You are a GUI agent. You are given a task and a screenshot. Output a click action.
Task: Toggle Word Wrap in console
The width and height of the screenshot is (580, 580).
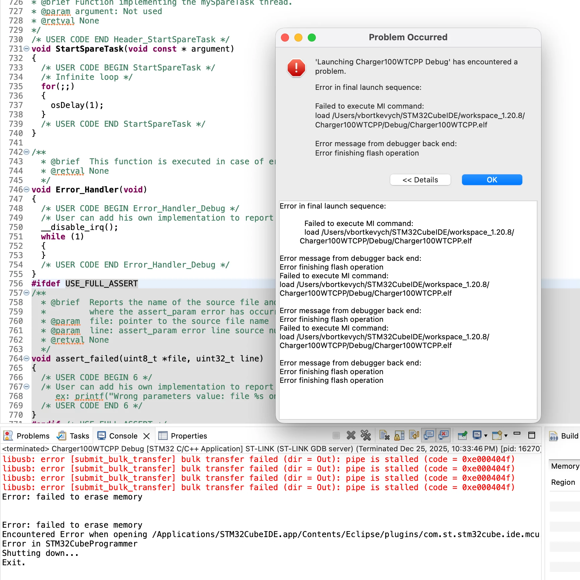[414, 436]
